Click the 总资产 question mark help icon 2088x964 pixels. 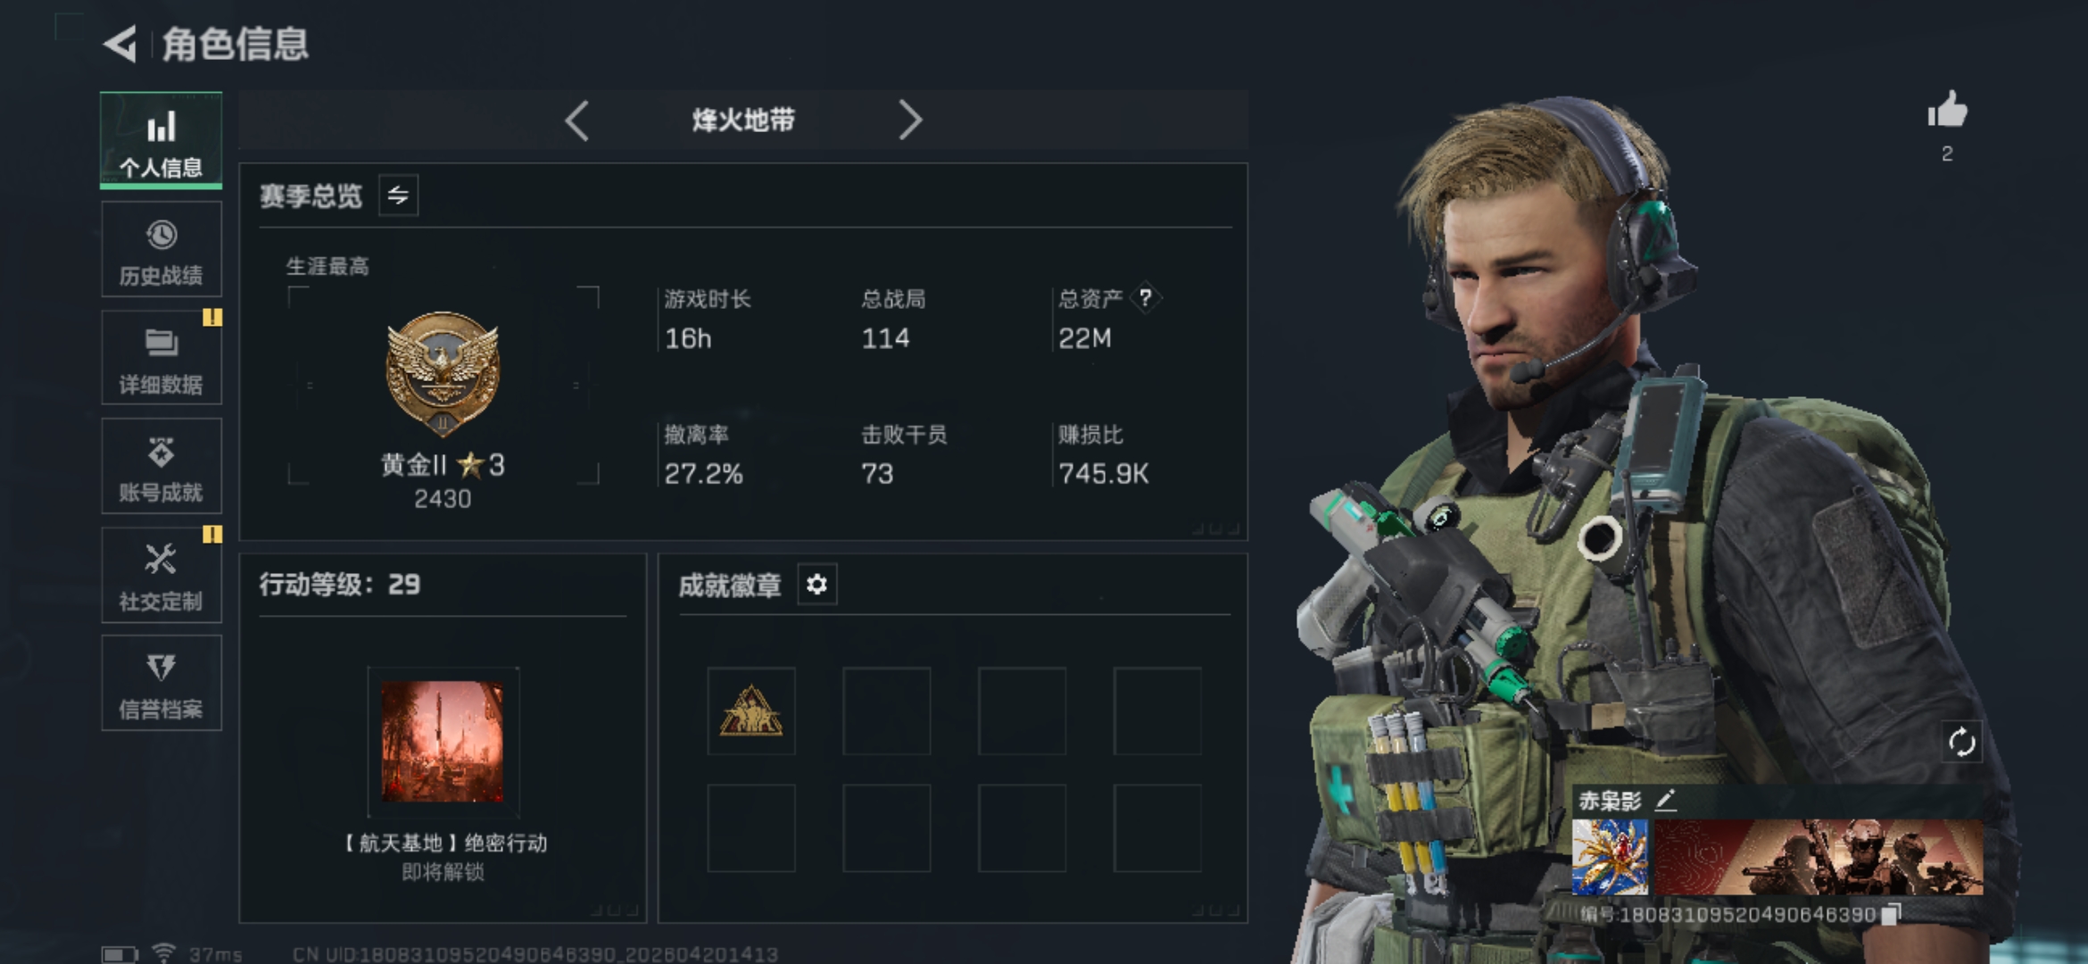1146,298
